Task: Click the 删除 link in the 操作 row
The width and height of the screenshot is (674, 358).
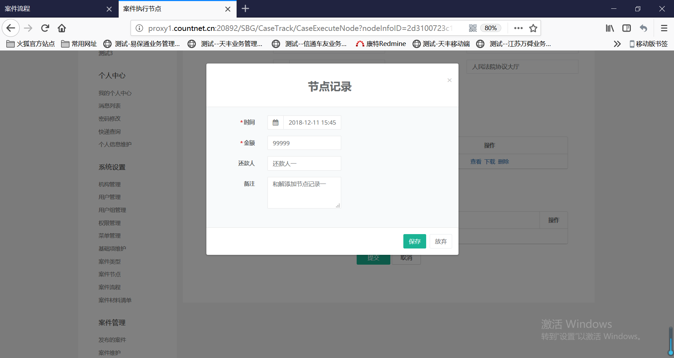Action: pyautogui.click(x=503, y=162)
